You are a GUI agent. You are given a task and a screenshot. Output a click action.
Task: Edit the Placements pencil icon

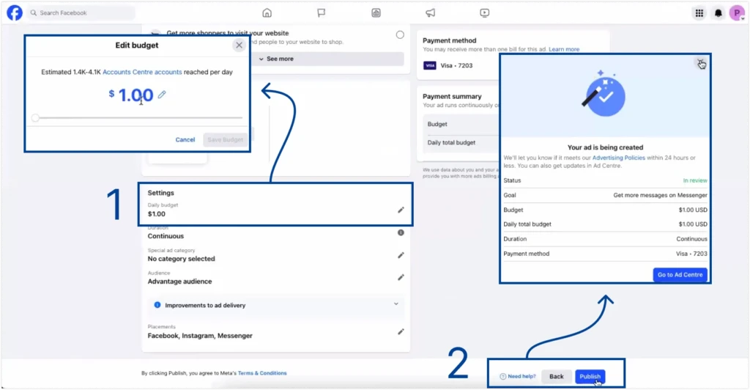coord(401,331)
